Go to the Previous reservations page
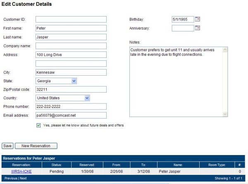 coord(11,178)
